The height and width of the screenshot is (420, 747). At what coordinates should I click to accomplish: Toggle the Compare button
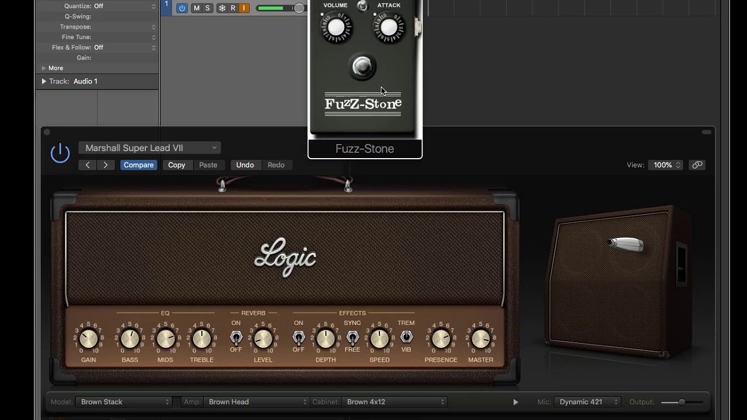click(x=138, y=165)
